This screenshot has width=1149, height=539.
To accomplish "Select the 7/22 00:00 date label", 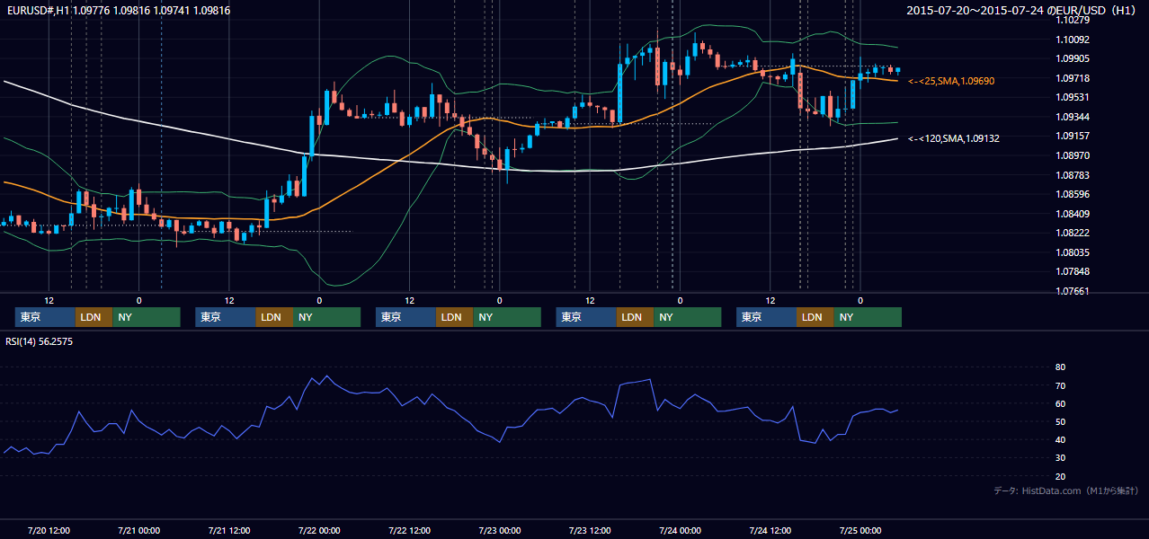I will [319, 530].
